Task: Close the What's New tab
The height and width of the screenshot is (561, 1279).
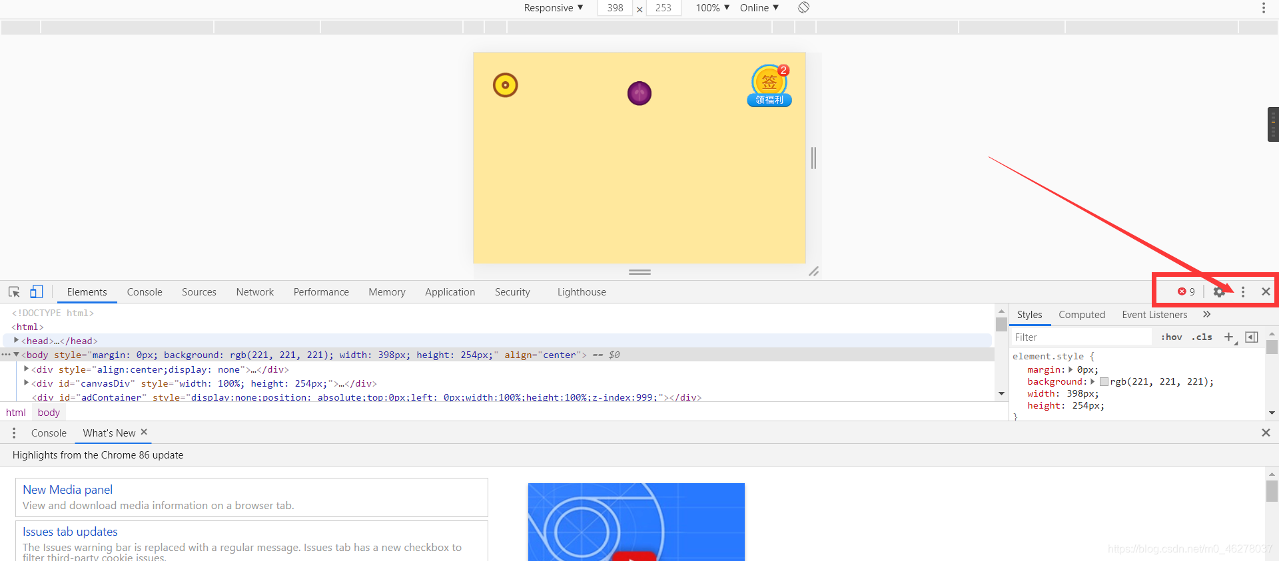Action: (x=144, y=432)
